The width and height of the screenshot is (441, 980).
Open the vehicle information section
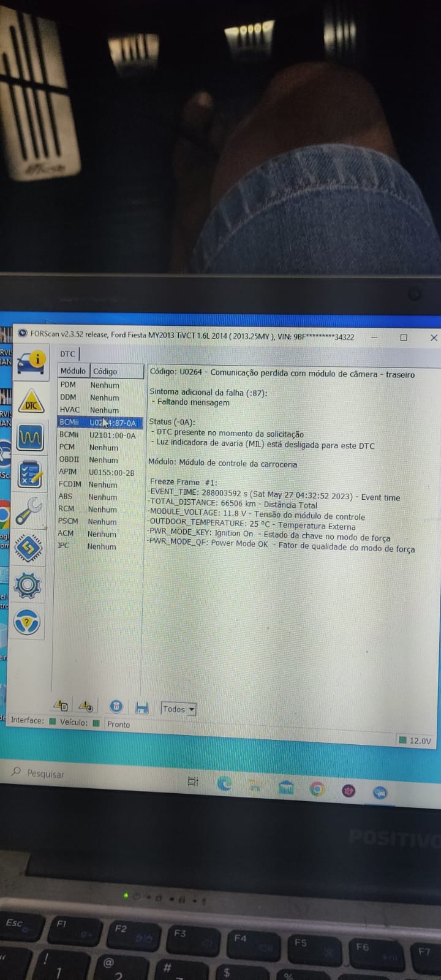coord(29,361)
